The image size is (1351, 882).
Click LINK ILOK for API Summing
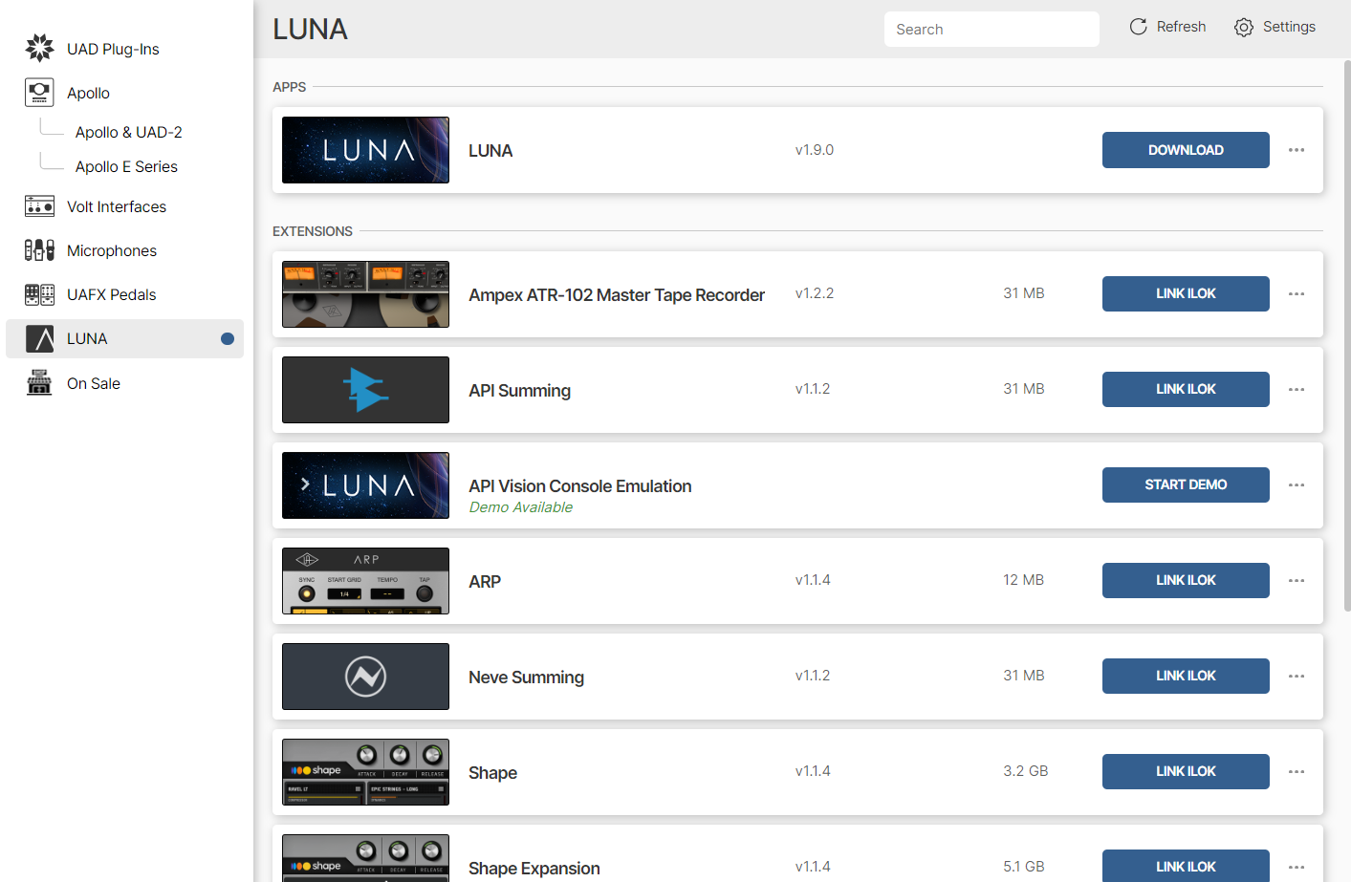1186,389
